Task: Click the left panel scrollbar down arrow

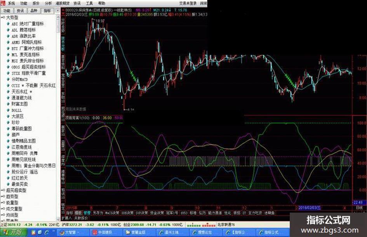Action: 58,219
